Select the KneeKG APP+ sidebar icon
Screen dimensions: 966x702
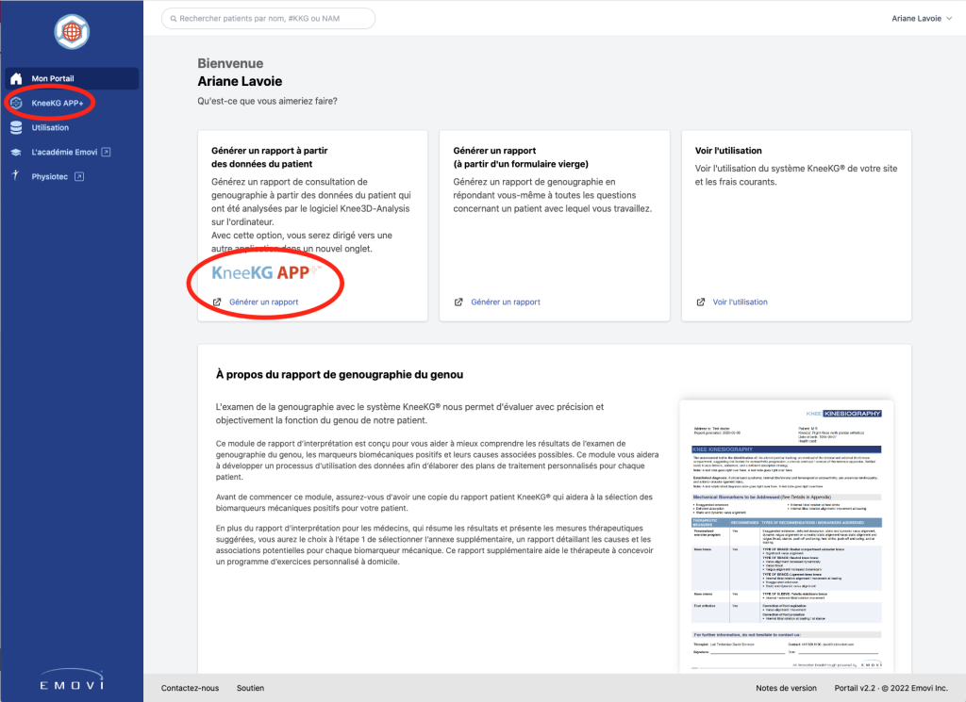[17, 104]
